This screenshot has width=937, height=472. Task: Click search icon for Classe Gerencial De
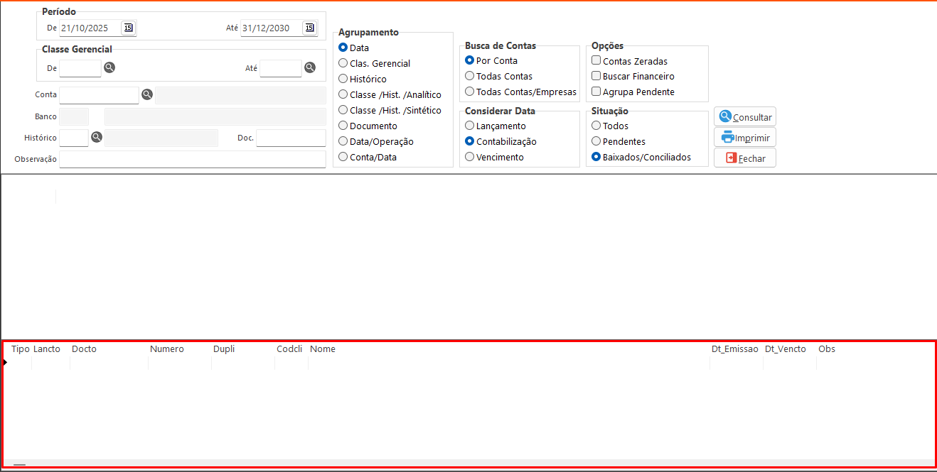pyautogui.click(x=109, y=67)
